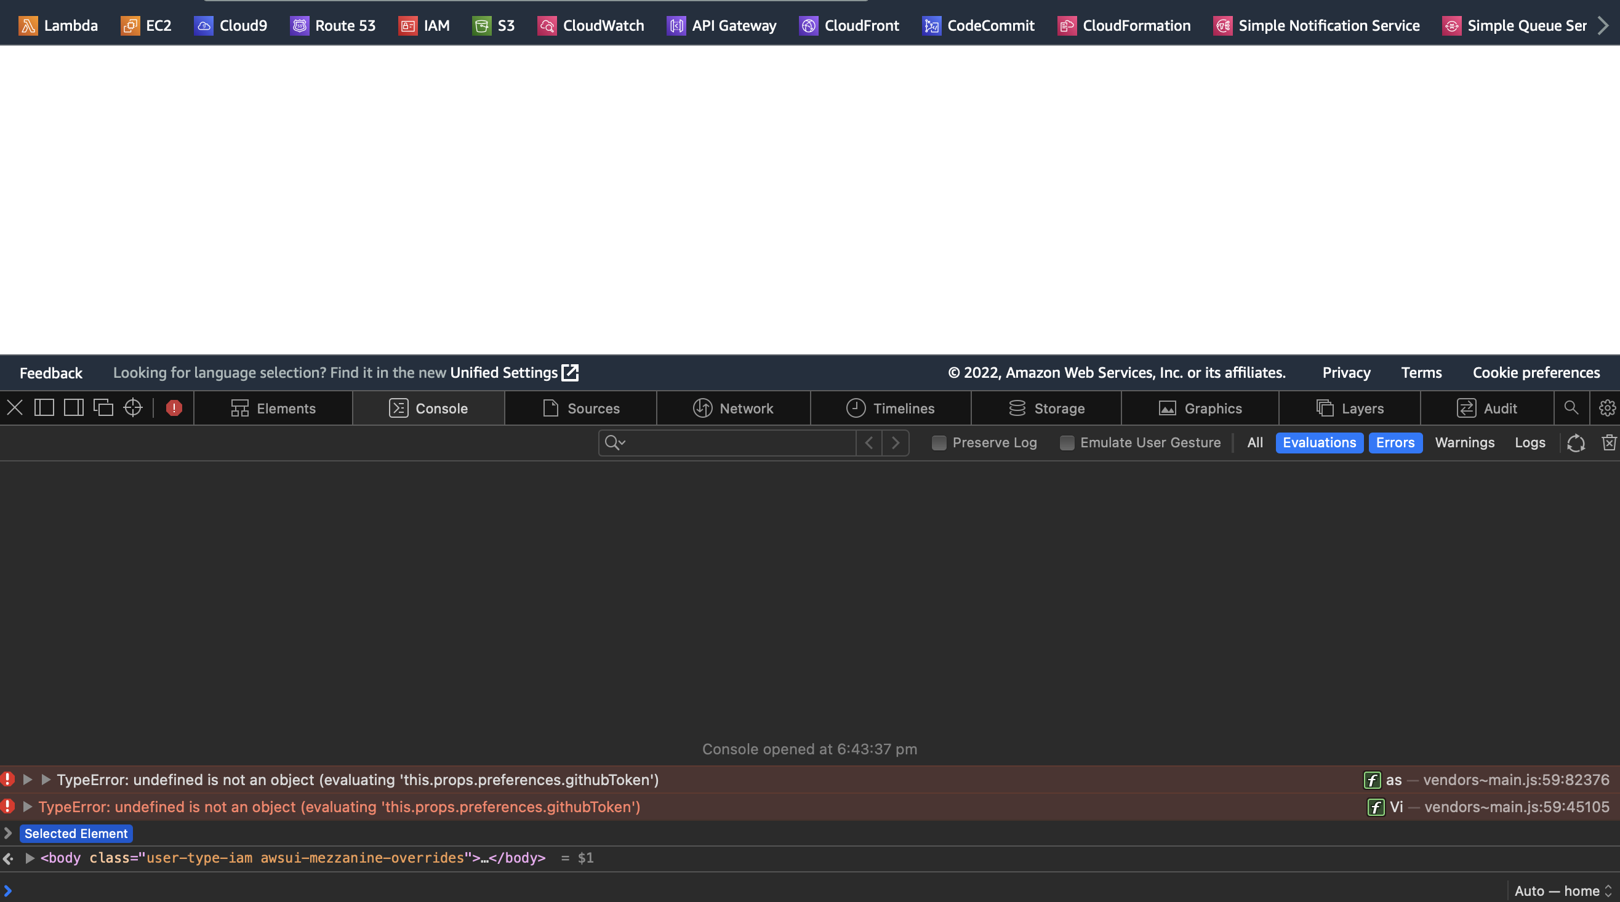
Task: Switch to the Network tab
Action: [x=733, y=408]
